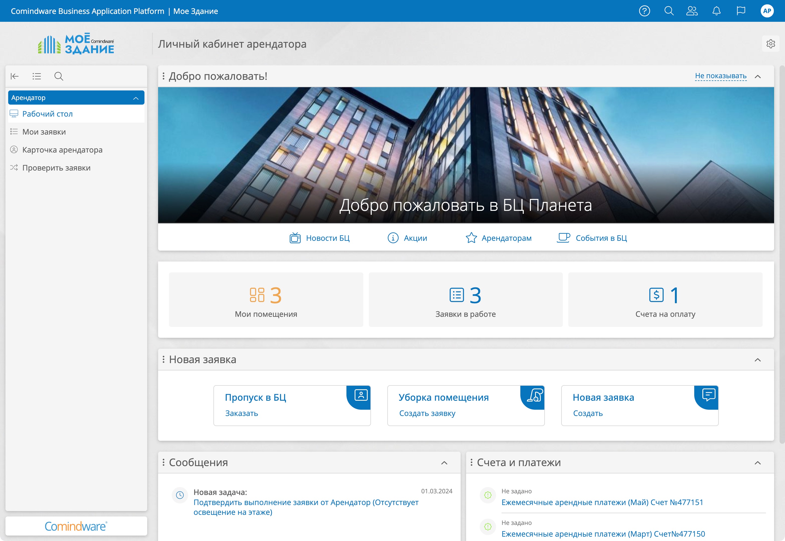Viewport: 785px width, 541px height.
Task: Click Создать заявку on Уборка помещения card
Action: tap(427, 413)
